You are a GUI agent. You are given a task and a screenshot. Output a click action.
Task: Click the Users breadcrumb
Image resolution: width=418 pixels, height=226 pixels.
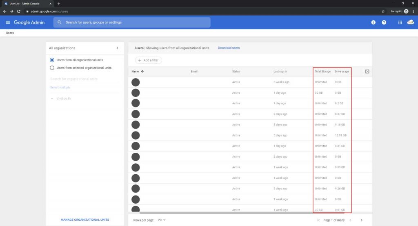10,33
